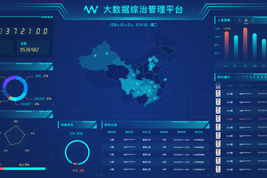Switch 人流高峰 chart to 月 tab
Viewport: 267px width, 178px height.
253,20
